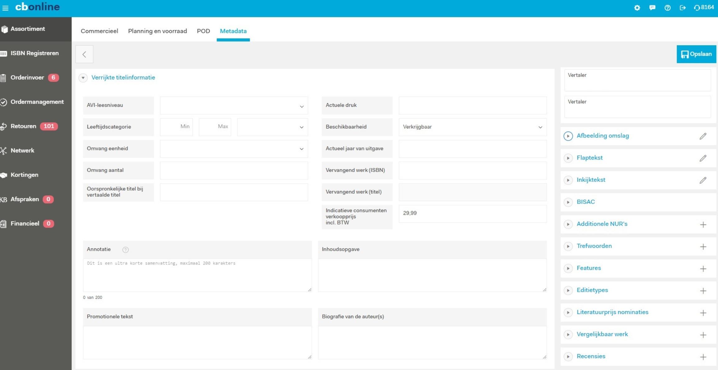Expand the Features section

(568, 268)
